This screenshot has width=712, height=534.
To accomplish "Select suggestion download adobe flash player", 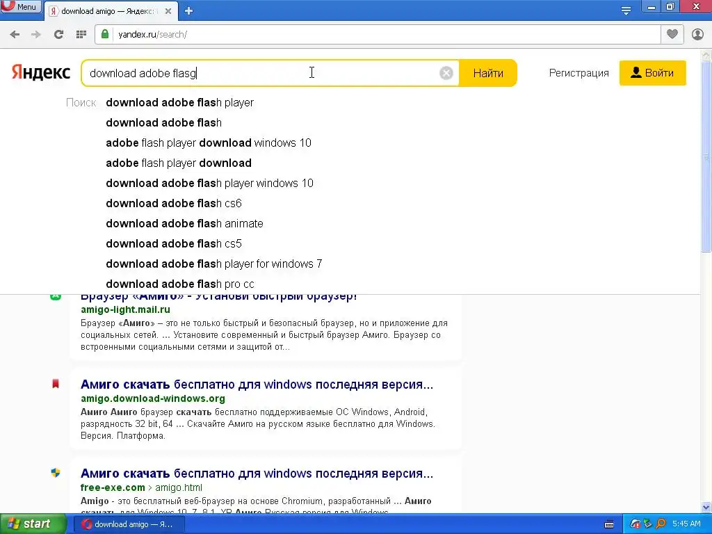I will pos(180,103).
